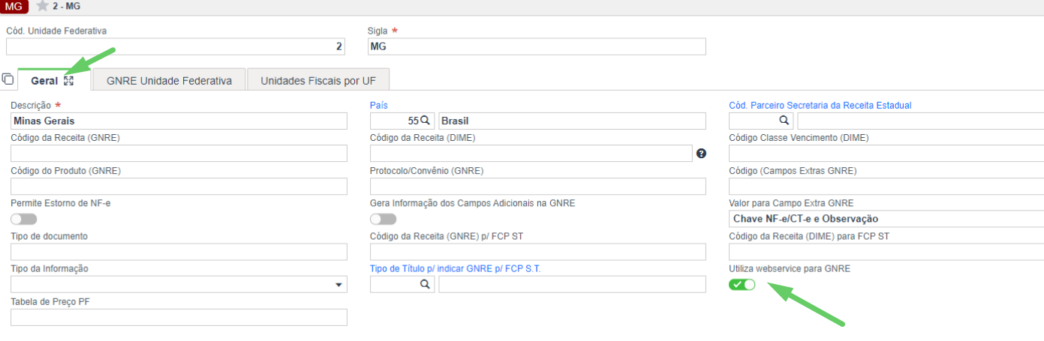The width and height of the screenshot is (1044, 341).
Task: Disable the Utiliza webservice para GNRE switch
Action: [x=742, y=284]
